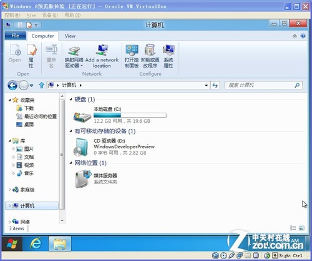Click VirtualBox shared folders status icon
The width and height of the screenshot is (312, 261).
click(x=248, y=255)
